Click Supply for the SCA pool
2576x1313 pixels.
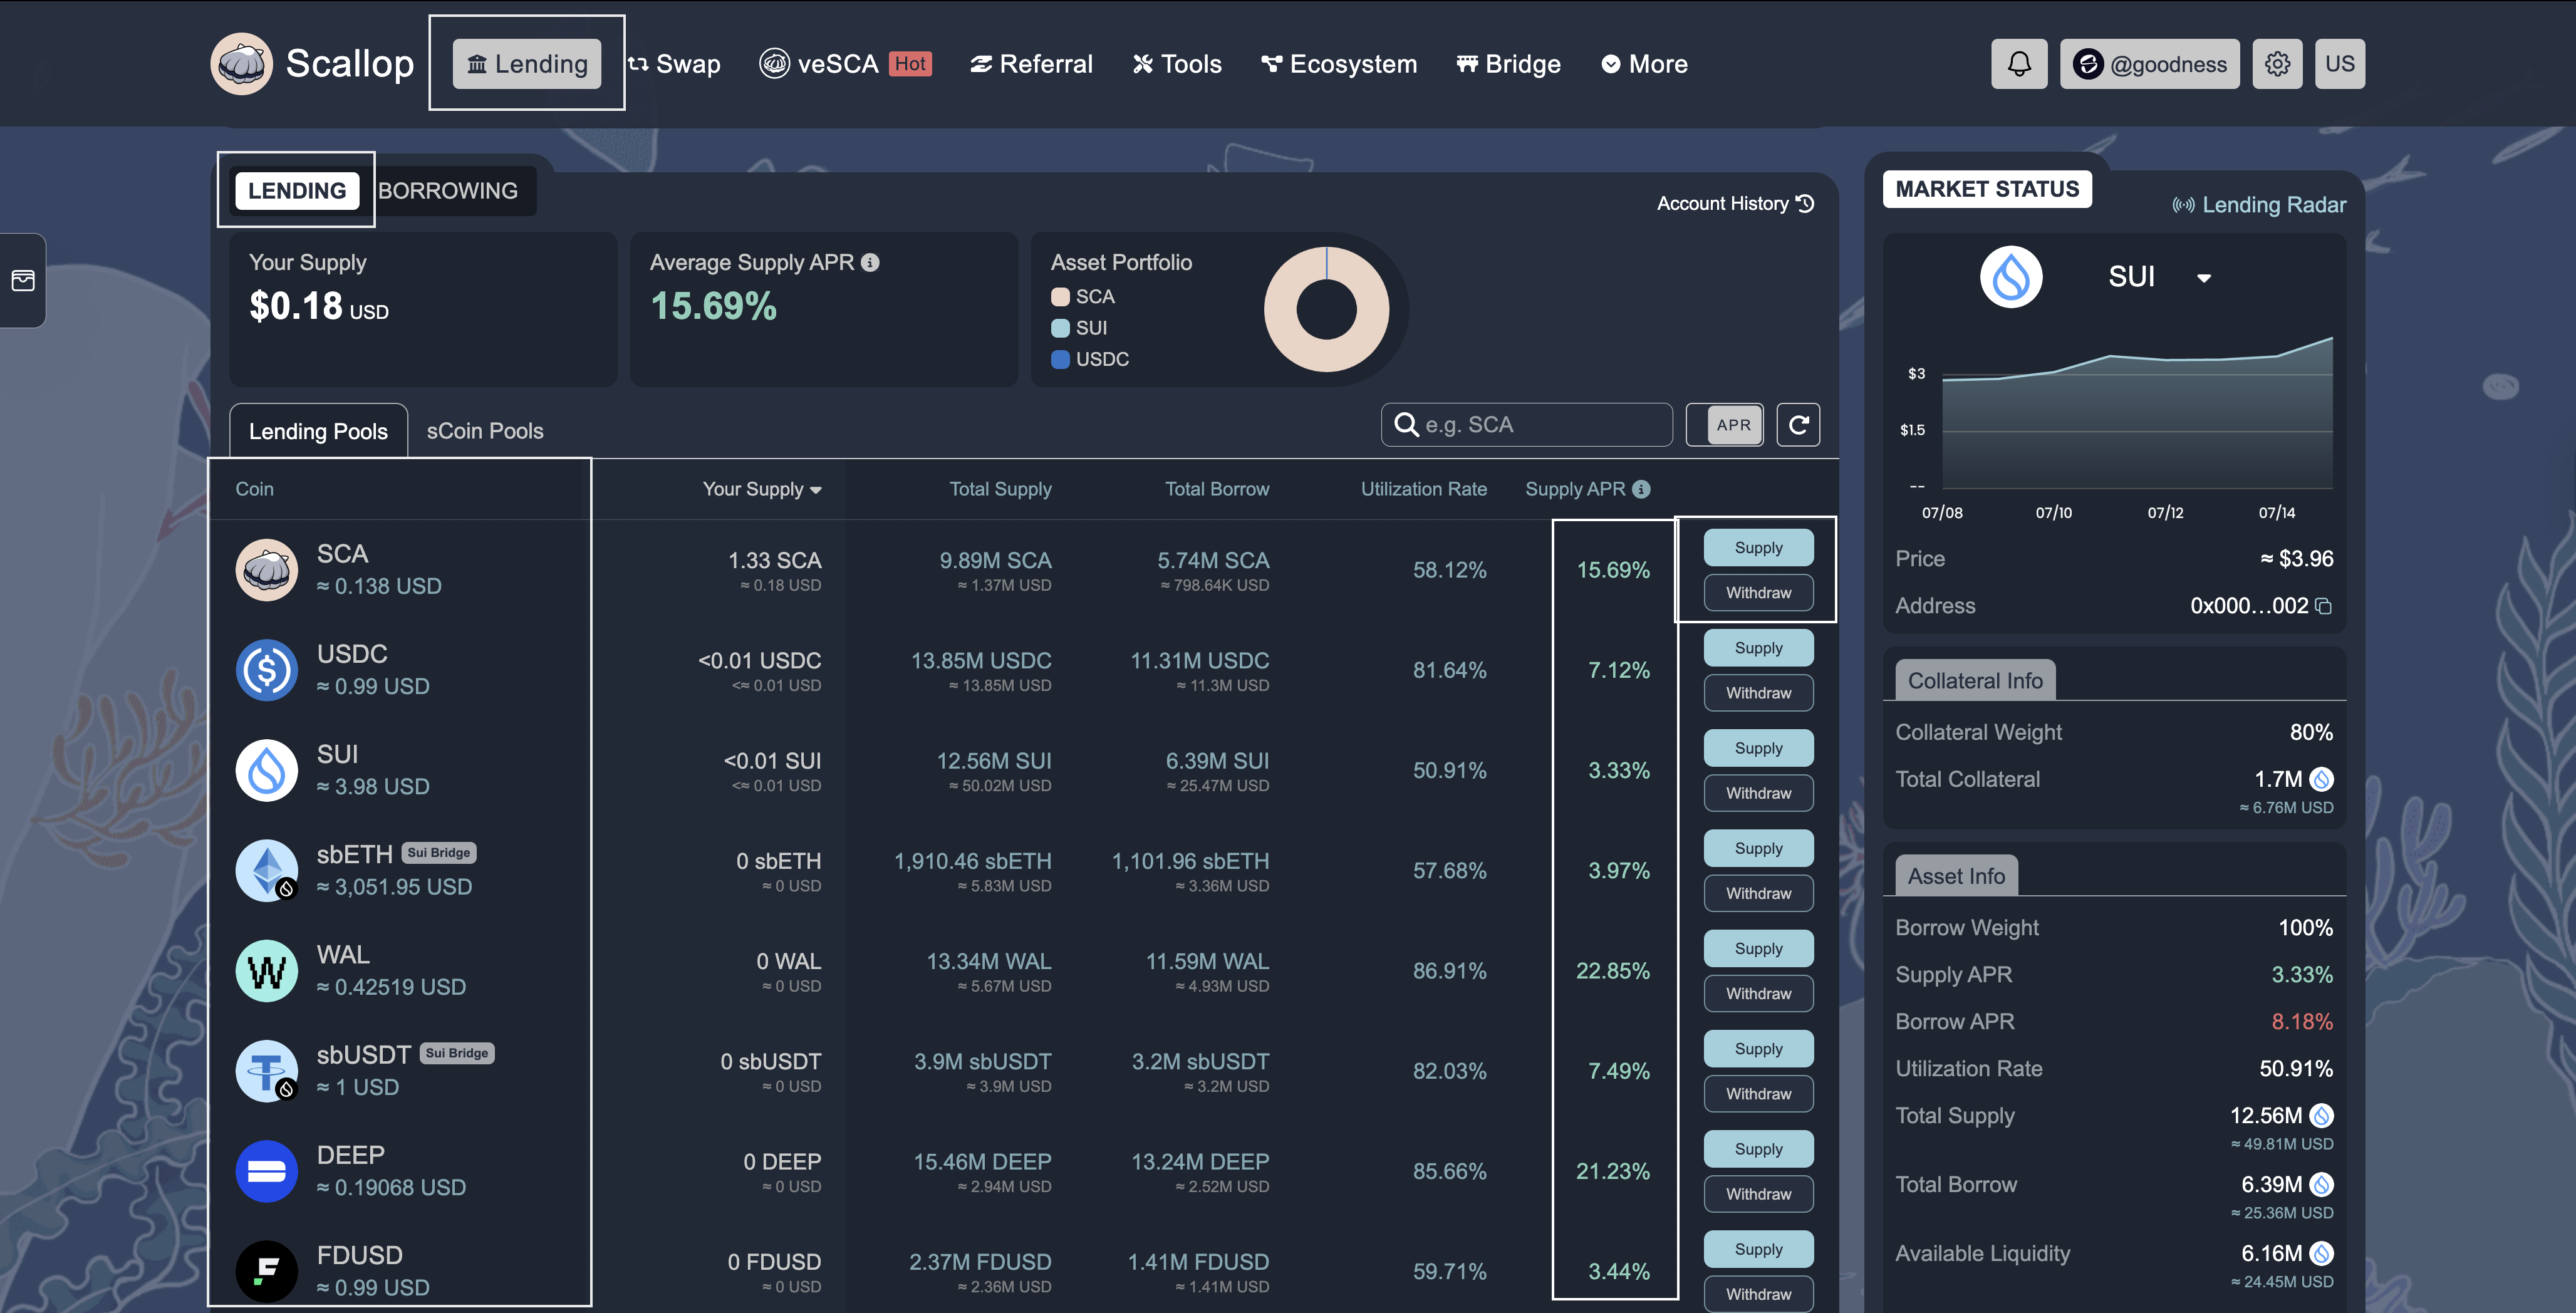click(x=1758, y=548)
